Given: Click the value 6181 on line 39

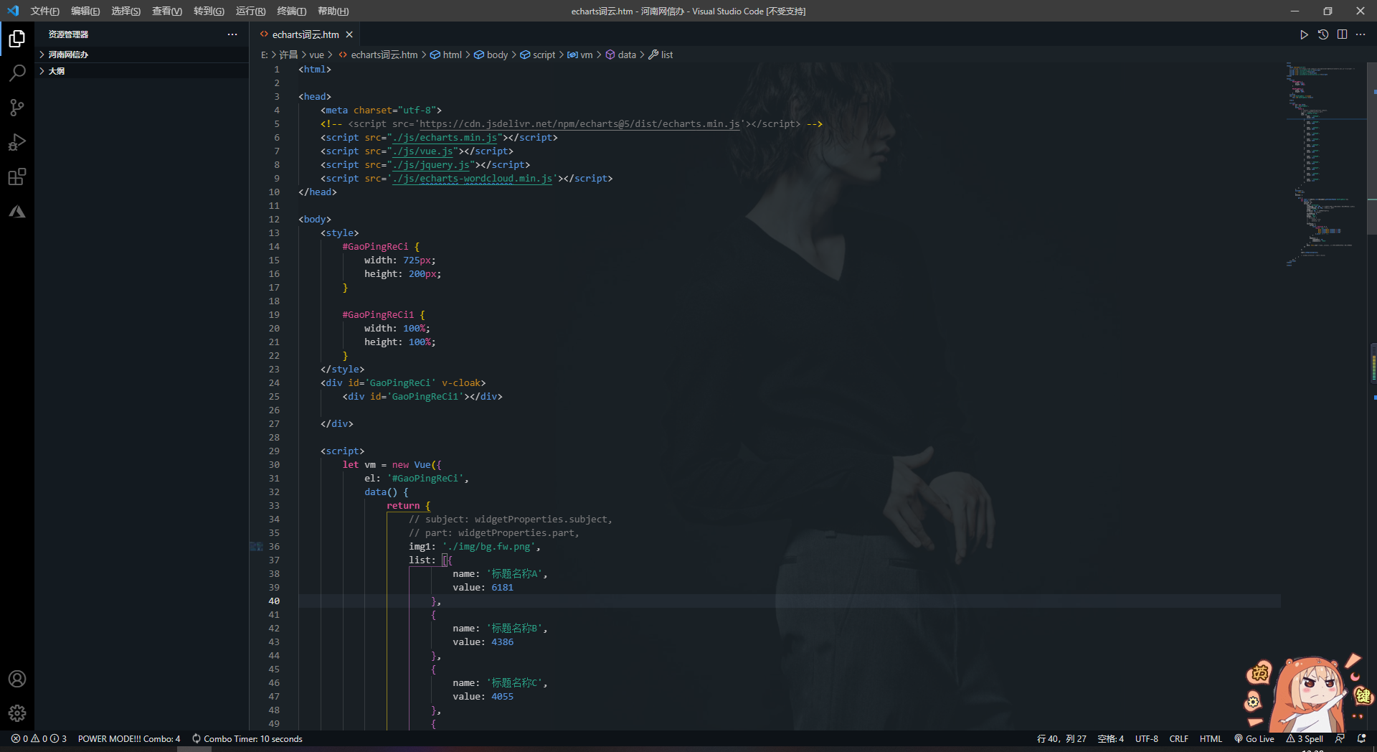Looking at the screenshot, I should (x=502, y=587).
